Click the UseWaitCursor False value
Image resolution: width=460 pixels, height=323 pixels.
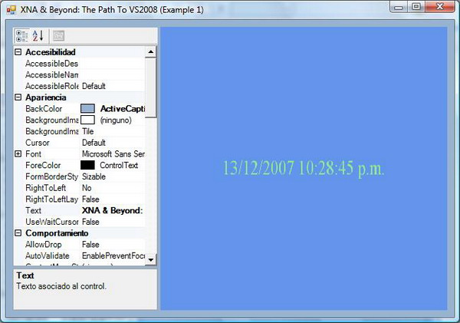[x=90, y=222]
